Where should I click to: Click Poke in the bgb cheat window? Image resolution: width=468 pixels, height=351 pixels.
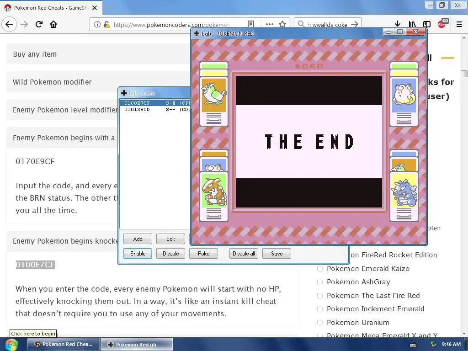[x=203, y=253]
